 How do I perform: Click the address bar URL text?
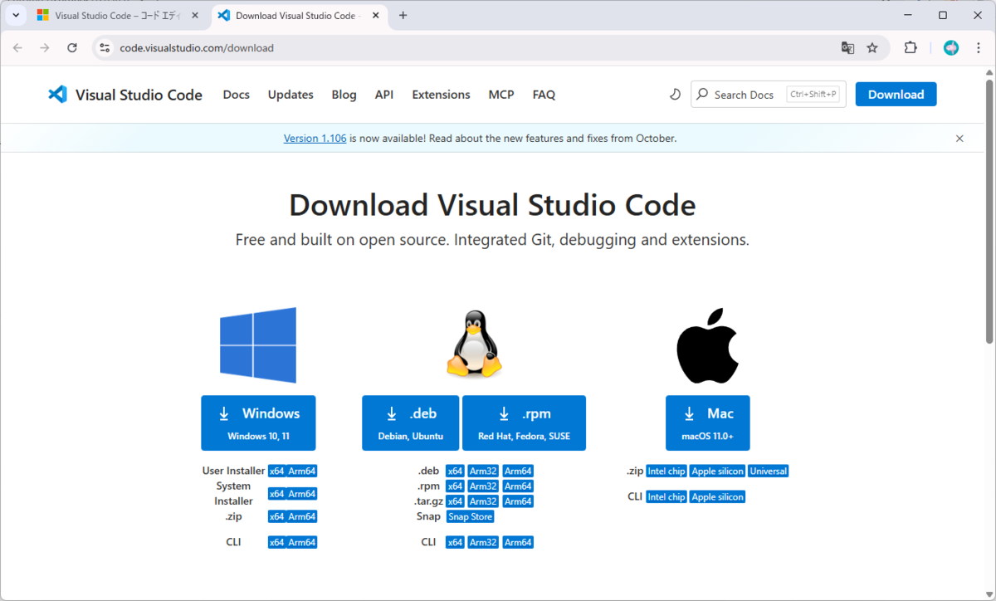tap(197, 48)
